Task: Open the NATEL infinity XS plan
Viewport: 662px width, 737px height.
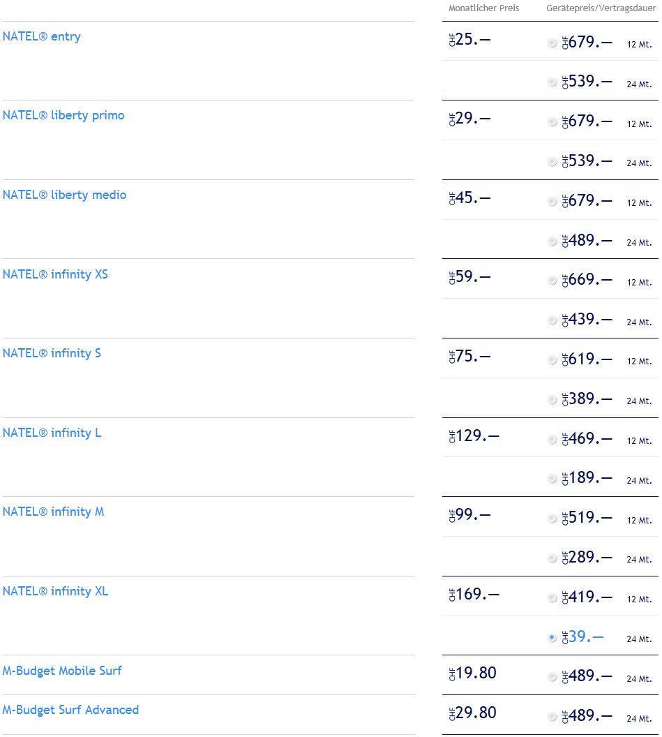Action: tap(55, 274)
